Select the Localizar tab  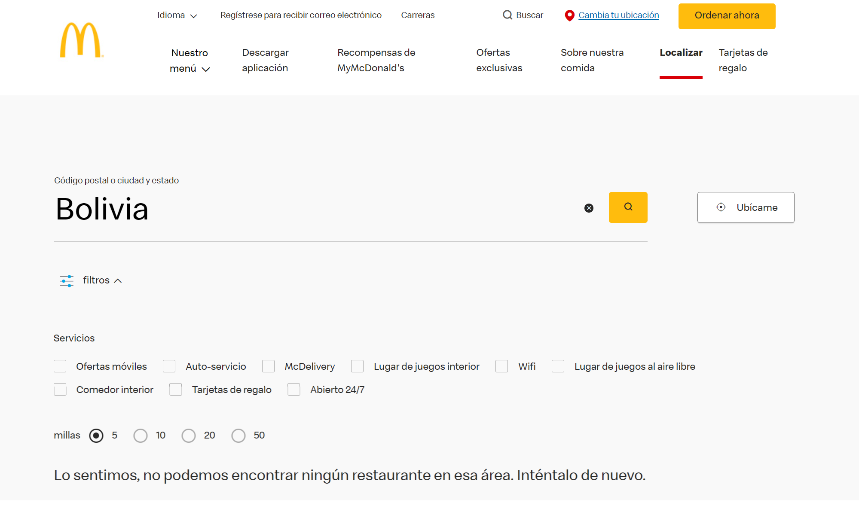tap(681, 53)
